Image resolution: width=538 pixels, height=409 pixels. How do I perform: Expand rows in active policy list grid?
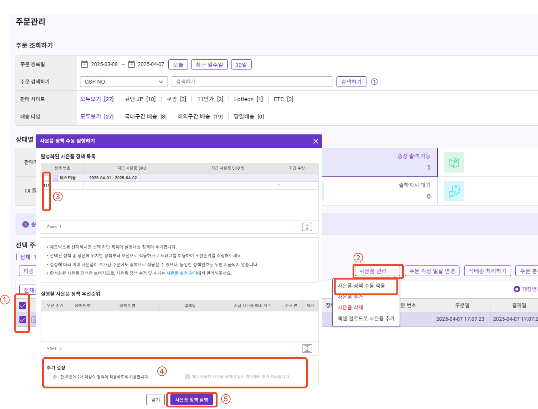[x=307, y=227]
